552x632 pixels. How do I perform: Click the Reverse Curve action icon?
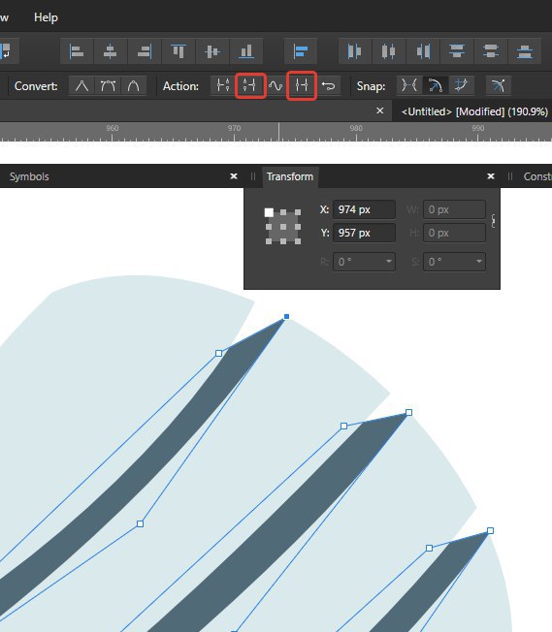[329, 85]
